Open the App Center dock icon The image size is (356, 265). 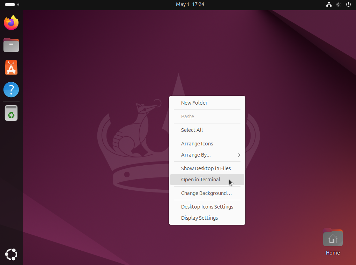[x=11, y=67]
